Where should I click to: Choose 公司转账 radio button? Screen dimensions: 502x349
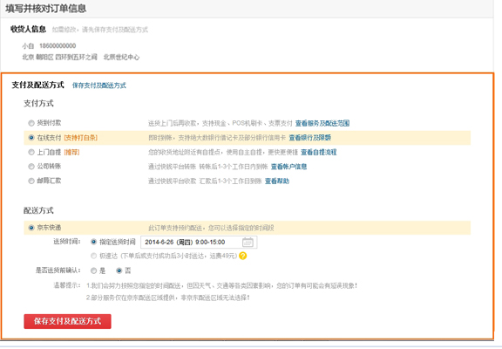coord(31,167)
